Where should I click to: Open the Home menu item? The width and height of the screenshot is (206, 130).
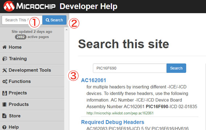click(x=32, y=47)
